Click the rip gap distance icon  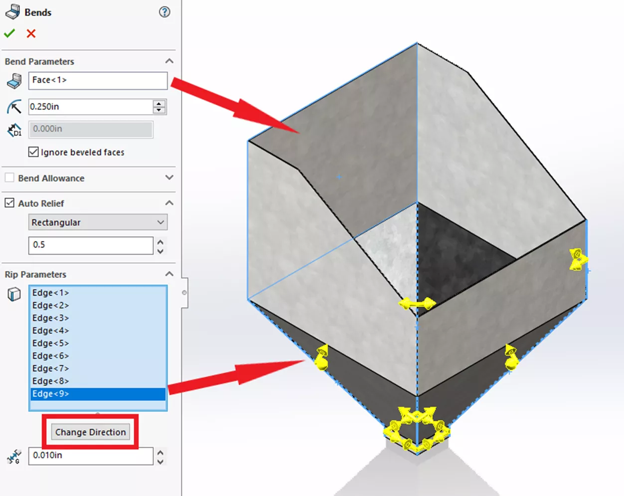tap(13, 456)
